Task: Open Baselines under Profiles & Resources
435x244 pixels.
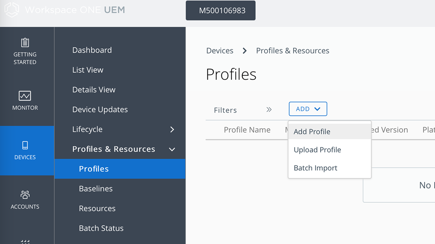Action: click(x=95, y=189)
